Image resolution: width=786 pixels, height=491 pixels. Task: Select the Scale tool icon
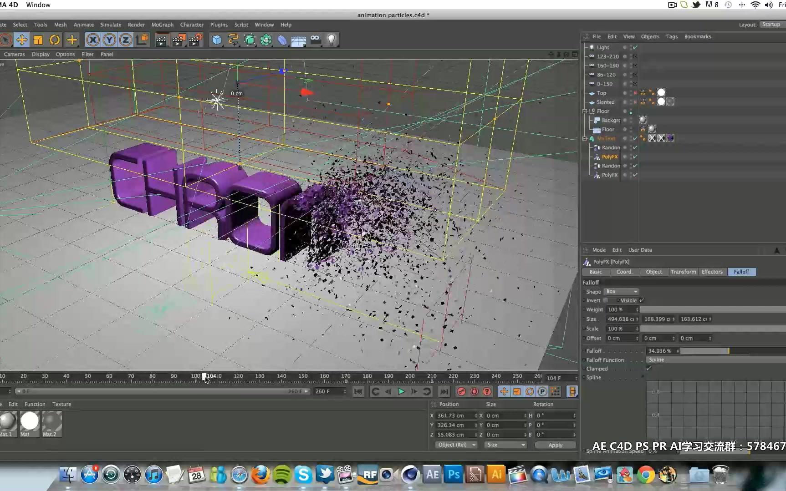point(38,40)
